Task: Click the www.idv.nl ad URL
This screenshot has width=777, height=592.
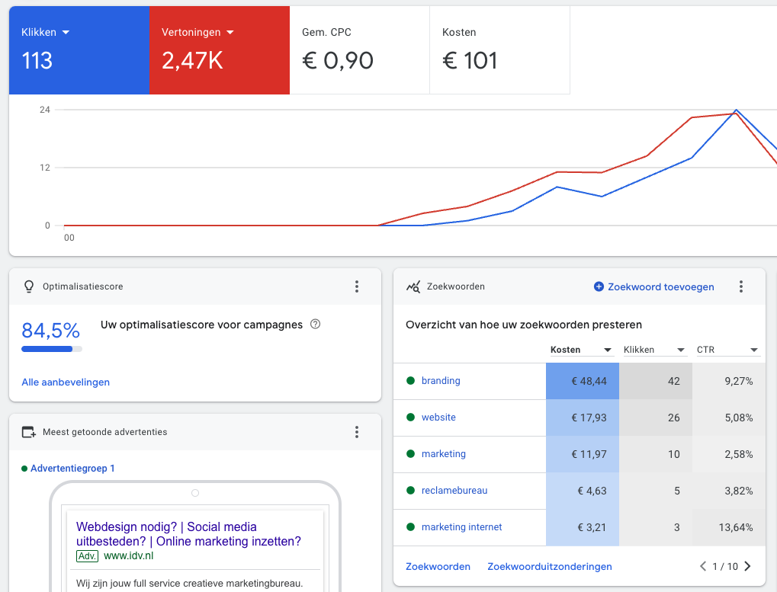Action: (128, 556)
